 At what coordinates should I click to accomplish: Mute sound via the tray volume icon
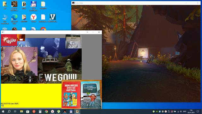tap(181, 111)
